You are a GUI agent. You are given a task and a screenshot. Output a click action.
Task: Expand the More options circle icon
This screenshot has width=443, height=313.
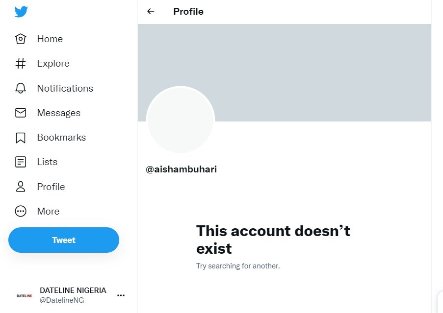coord(21,211)
